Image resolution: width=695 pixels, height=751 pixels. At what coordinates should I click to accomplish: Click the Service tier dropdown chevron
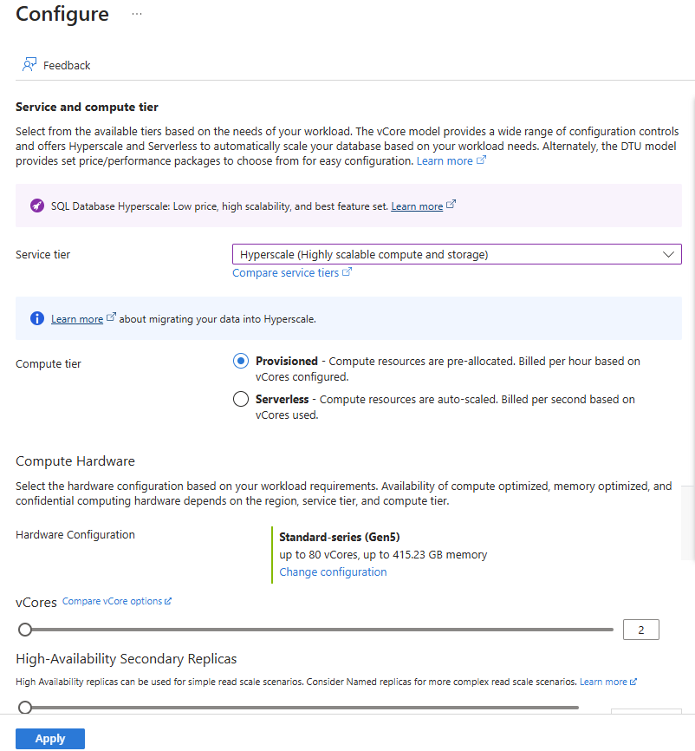pyautogui.click(x=668, y=253)
